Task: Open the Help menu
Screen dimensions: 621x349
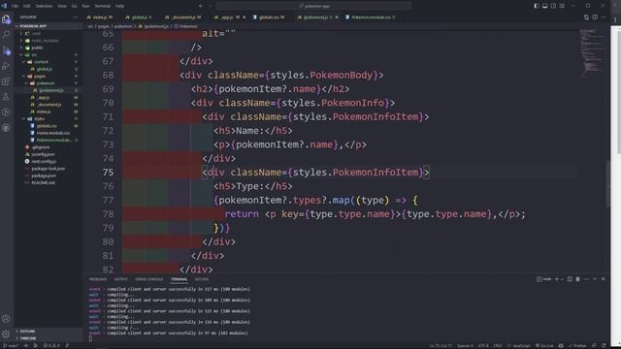Action: click(119, 6)
